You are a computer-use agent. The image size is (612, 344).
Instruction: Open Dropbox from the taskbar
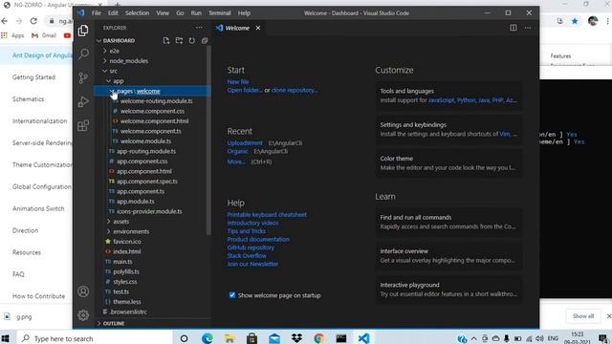click(x=296, y=338)
